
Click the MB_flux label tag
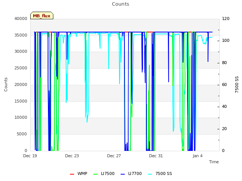tap(42, 15)
